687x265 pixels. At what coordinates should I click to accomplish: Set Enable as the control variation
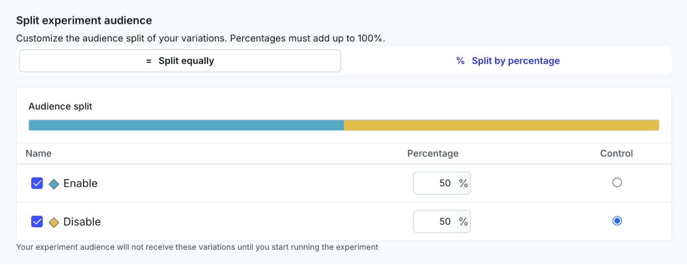(617, 183)
